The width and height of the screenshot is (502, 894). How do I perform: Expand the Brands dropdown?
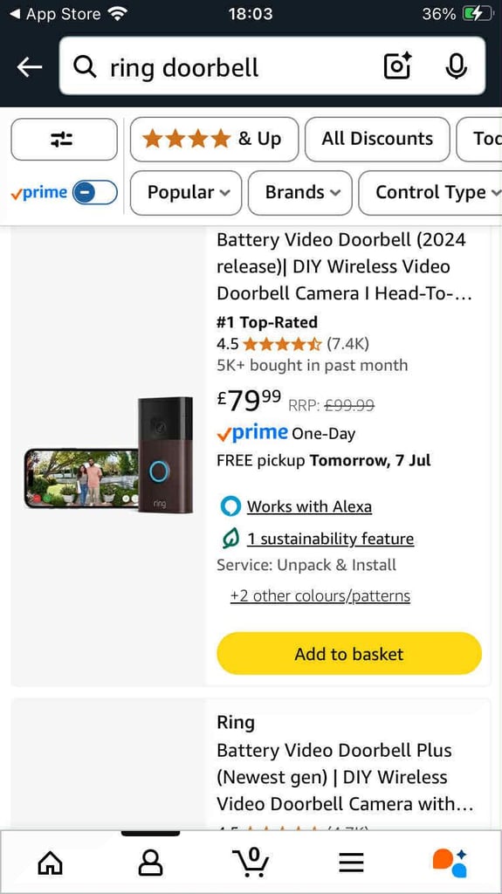[300, 193]
